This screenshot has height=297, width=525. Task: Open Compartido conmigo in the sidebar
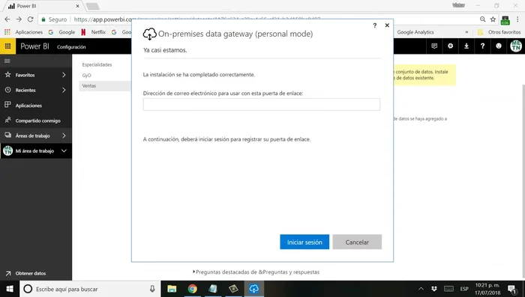tap(37, 120)
